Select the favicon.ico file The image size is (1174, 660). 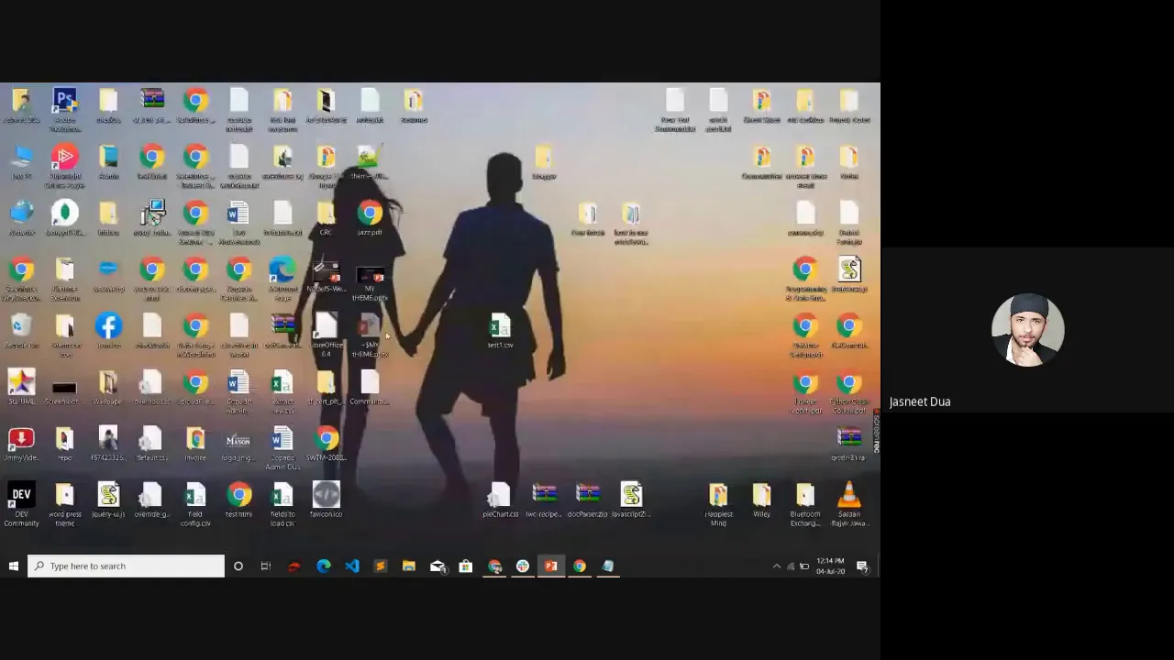[327, 500]
